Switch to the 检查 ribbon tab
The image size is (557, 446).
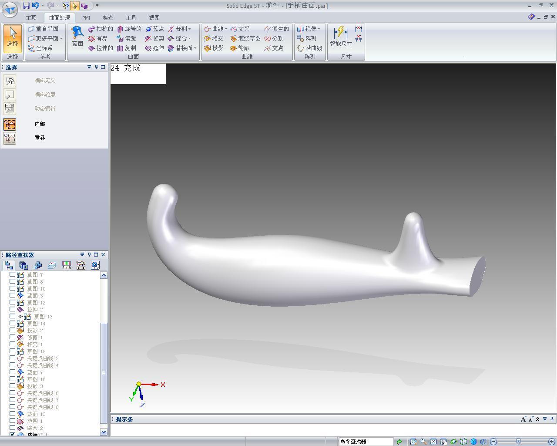click(108, 18)
